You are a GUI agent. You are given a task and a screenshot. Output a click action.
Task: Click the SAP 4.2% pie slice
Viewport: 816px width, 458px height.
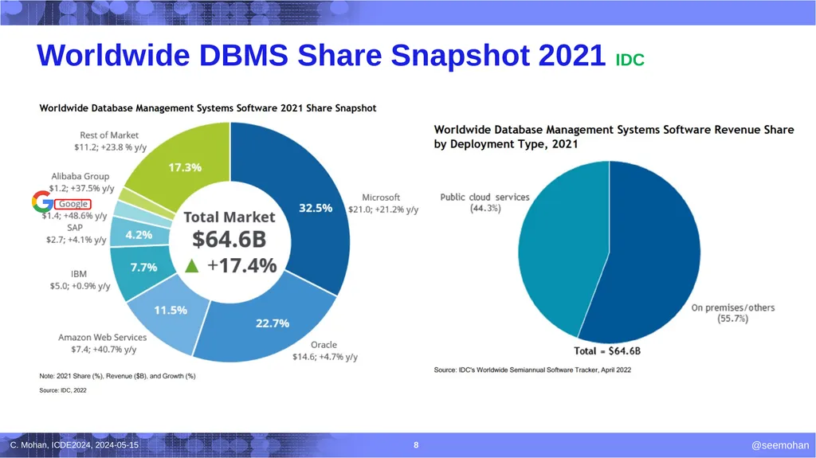click(x=139, y=235)
